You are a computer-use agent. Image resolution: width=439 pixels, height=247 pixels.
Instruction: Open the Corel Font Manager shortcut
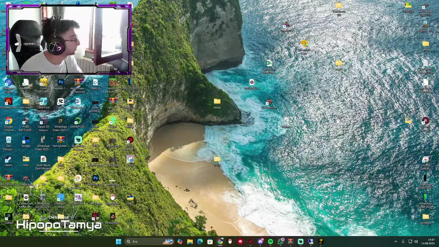(44, 105)
